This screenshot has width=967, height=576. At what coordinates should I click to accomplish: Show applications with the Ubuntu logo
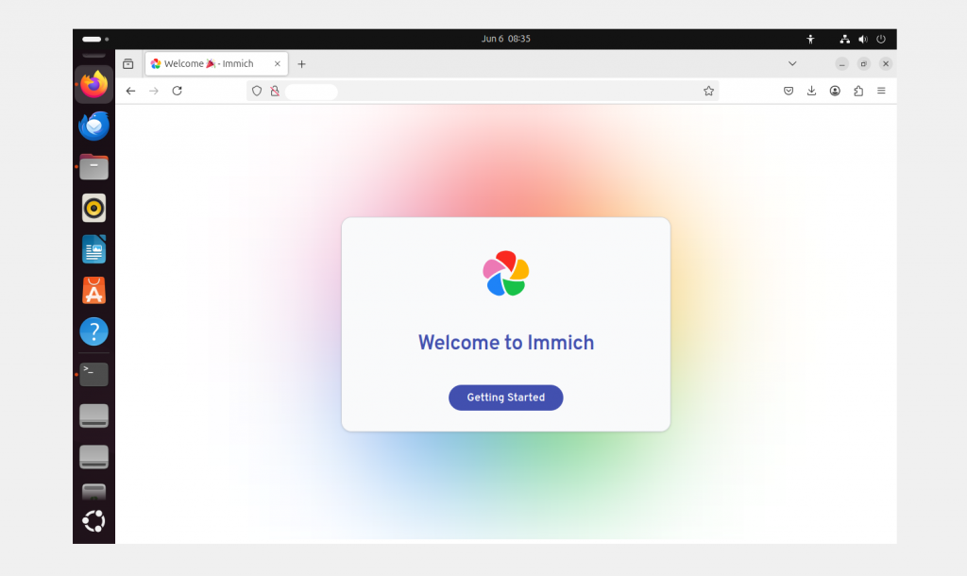[93, 522]
